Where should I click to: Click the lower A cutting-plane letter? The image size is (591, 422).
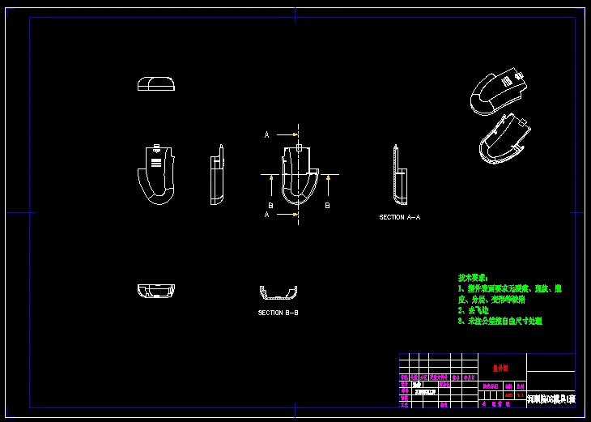coord(267,214)
